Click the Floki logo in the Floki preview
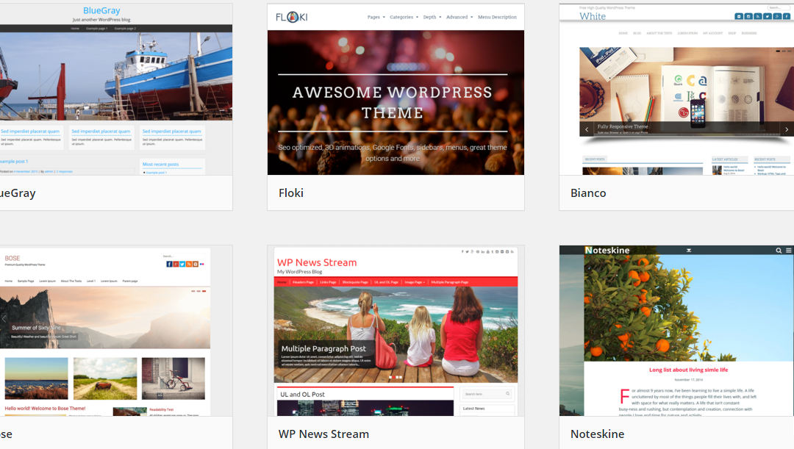This screenshot has width=794, height=449. 292,17
